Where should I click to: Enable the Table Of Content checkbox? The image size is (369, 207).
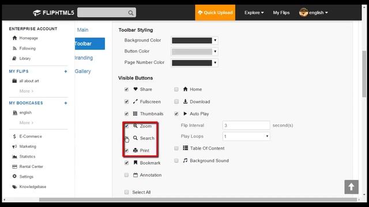click(x=176, y=148)
